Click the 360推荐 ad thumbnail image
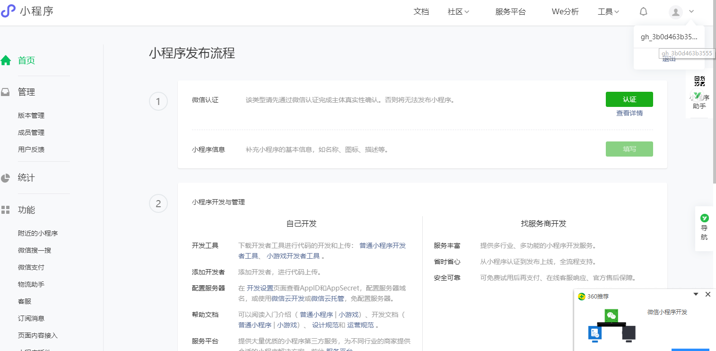 pos(611,325)
